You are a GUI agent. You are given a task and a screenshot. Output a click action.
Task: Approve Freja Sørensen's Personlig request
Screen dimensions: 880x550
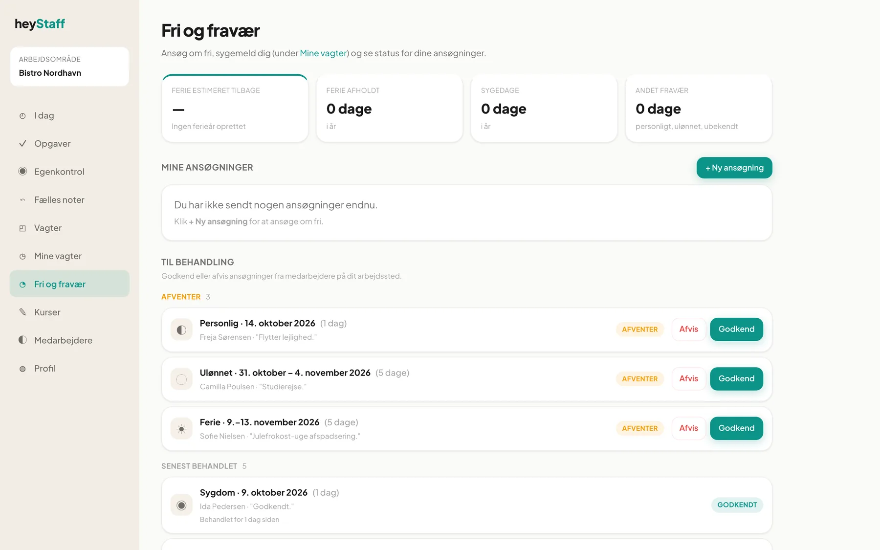(736, 330)
